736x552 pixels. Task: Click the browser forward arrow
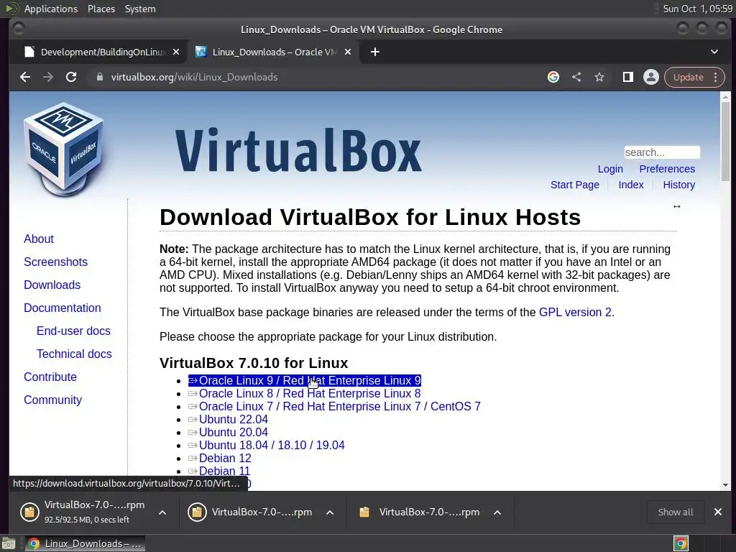(48, 77)
